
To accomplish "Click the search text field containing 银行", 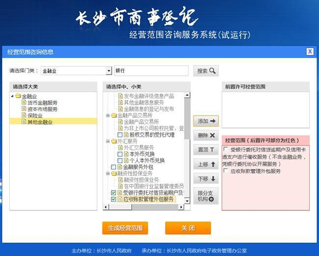I will 151,71.
